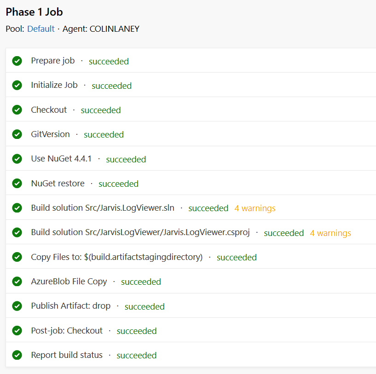
Task: Click succeeded status of GitVersion
Action: pos(104,135)
